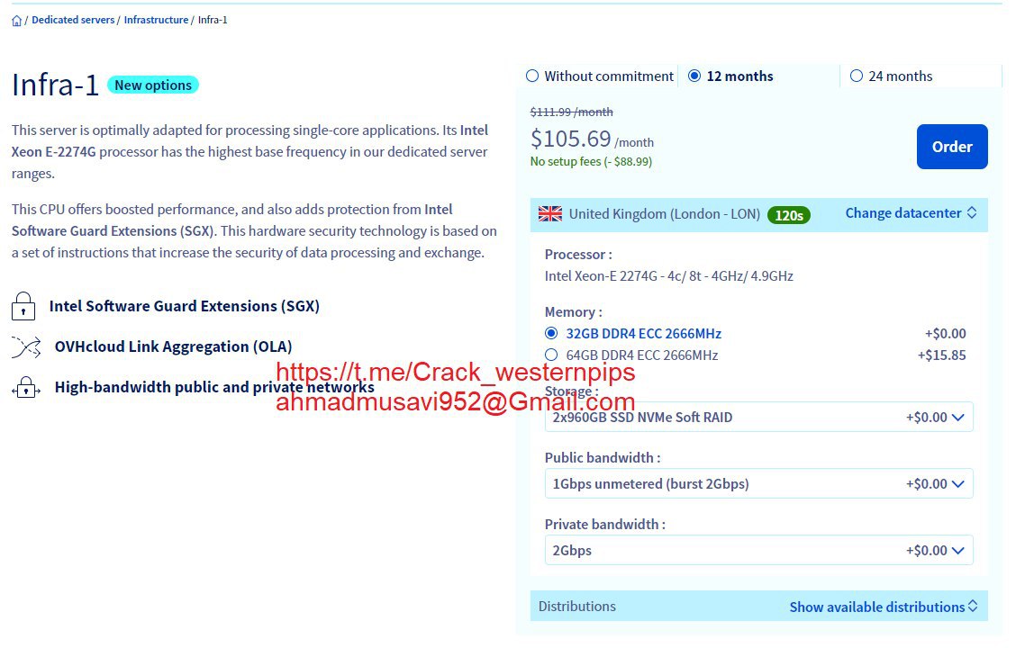Click the OVHcloud Link Aggregation arrows icon
Image resolution: width=1034 pixels, height=648 pixels.
click(x=26, y=346)
